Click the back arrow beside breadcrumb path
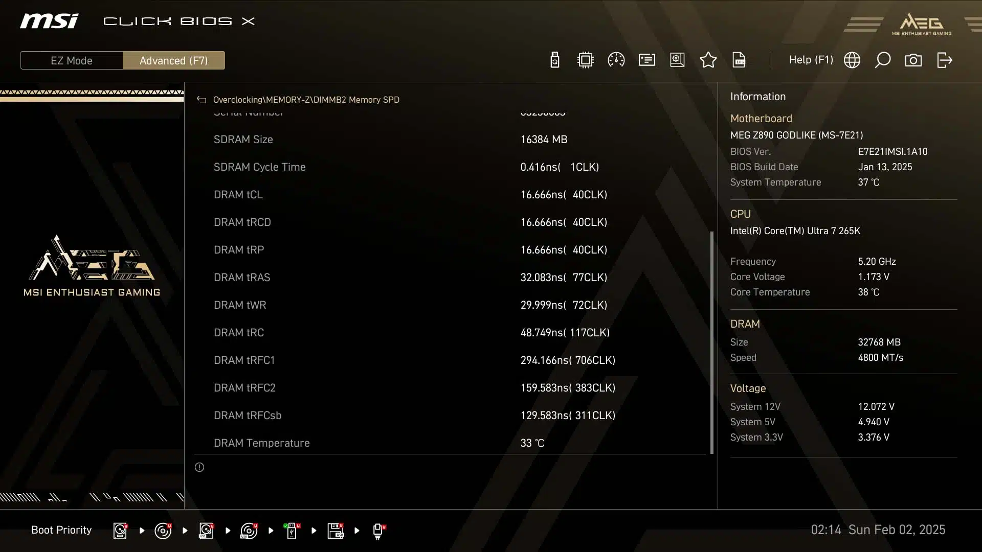This screenshot has width=982, height=552. pyautogui.click(x=202, y=100)
